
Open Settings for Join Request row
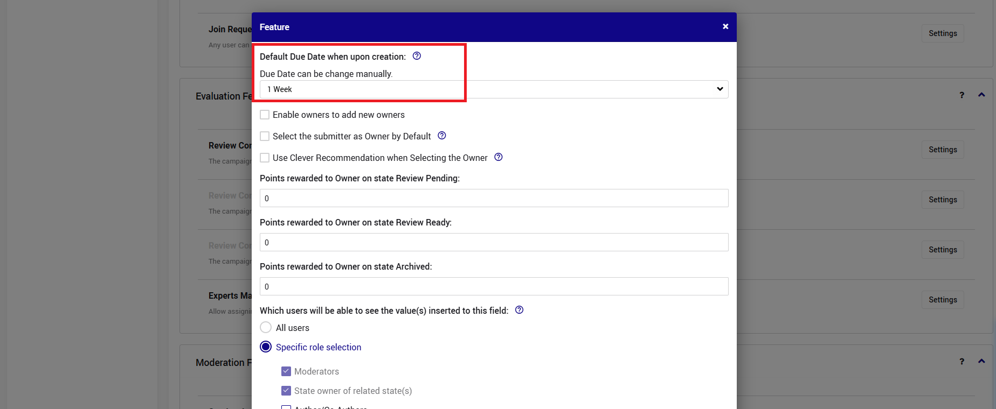(x=943, y=33)
